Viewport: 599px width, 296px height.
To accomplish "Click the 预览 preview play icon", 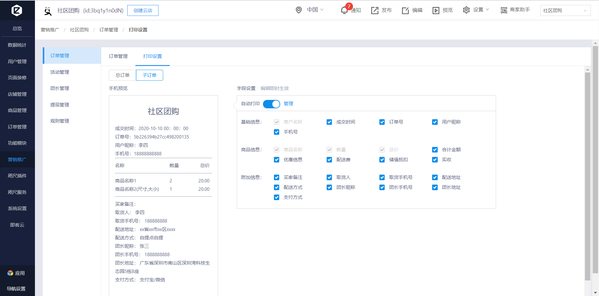I will point(436,10).
